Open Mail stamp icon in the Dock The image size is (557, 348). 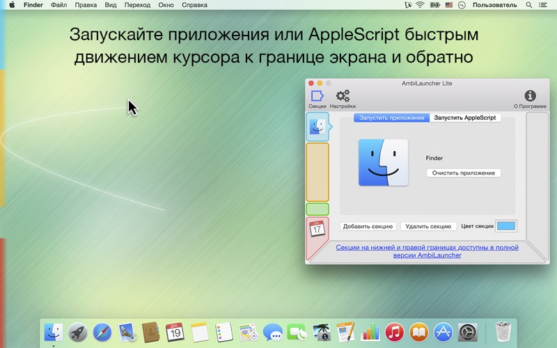tap(127, 333)
